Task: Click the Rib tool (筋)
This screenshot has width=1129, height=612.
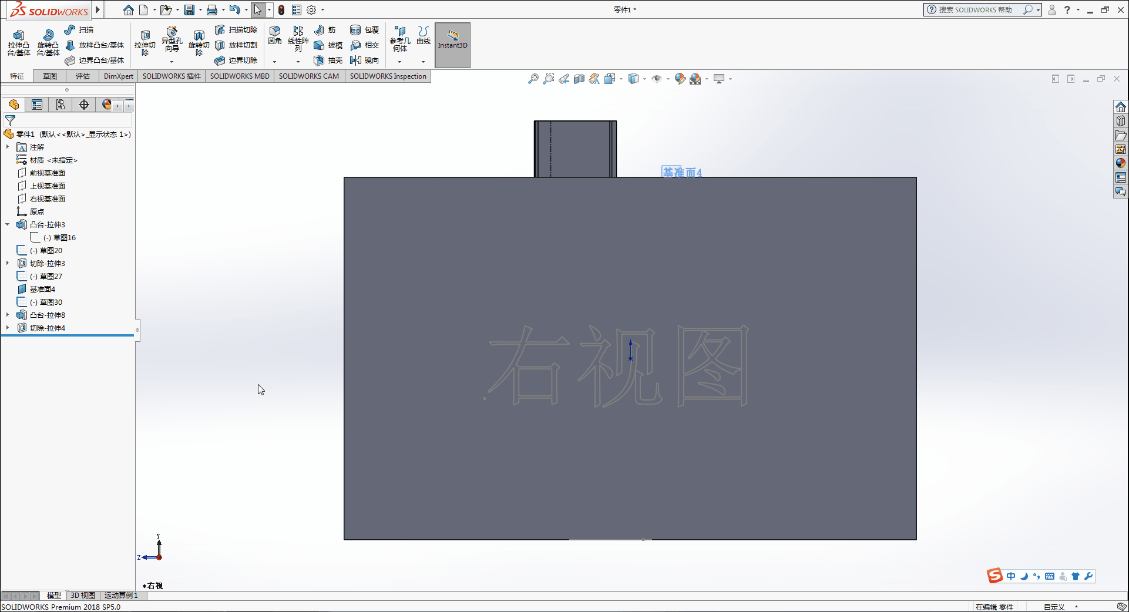Action: coord(325,29)
